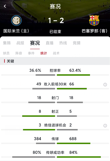Viewport: 110px width, 161px height.
Task: Tap the back arrow icon
Action: [x=5, y=6]
